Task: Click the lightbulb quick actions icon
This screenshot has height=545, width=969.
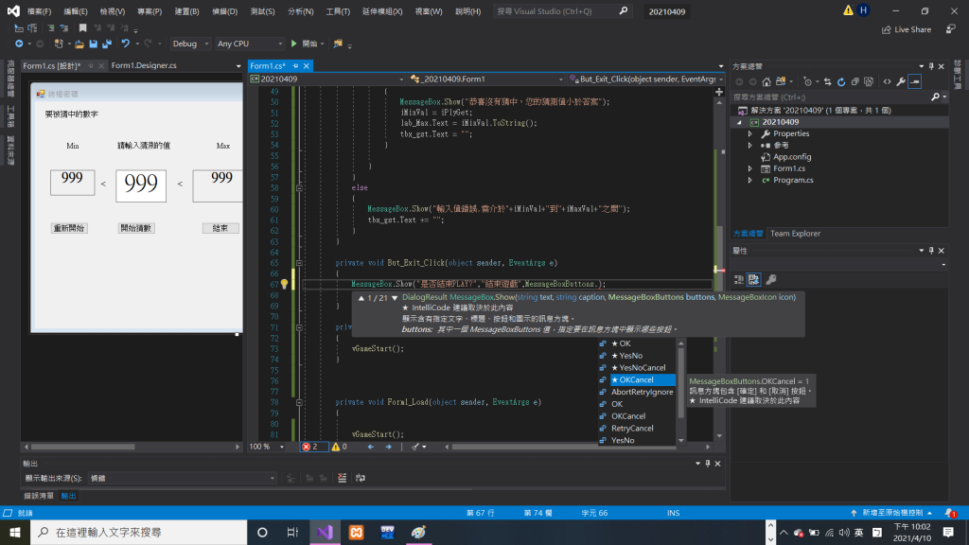Action: pos(283,283)
